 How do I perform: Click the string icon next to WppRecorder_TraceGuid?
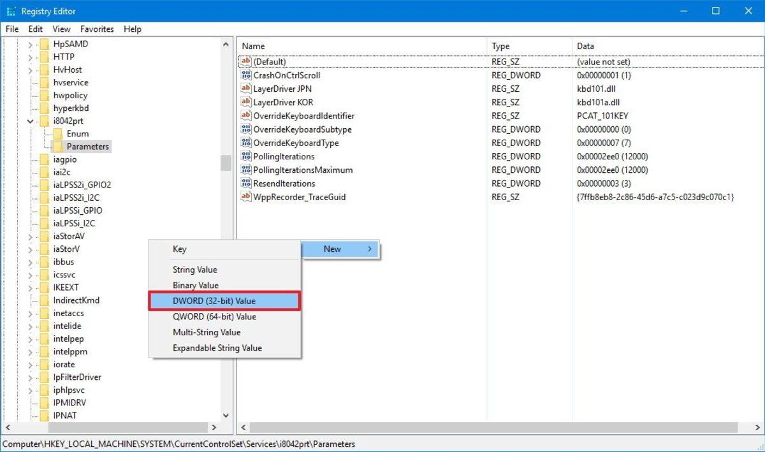point(246,197)
